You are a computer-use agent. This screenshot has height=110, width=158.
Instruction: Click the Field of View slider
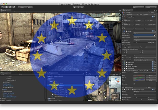click(x=140, y=43)
